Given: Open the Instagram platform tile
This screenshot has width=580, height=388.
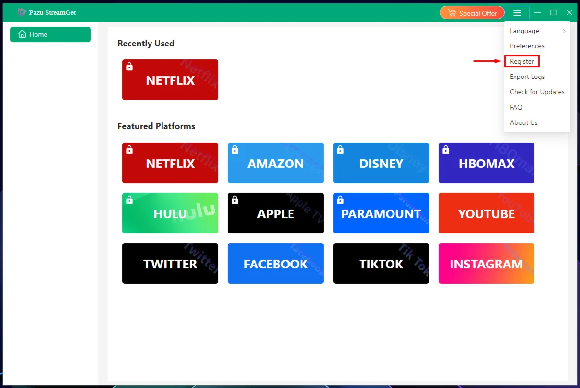Looking at the screenshot, I should click(x=487, y=264).
